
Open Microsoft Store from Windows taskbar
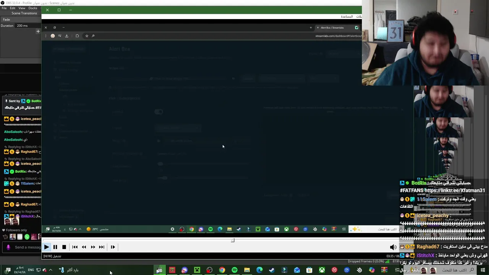[309, 270]
